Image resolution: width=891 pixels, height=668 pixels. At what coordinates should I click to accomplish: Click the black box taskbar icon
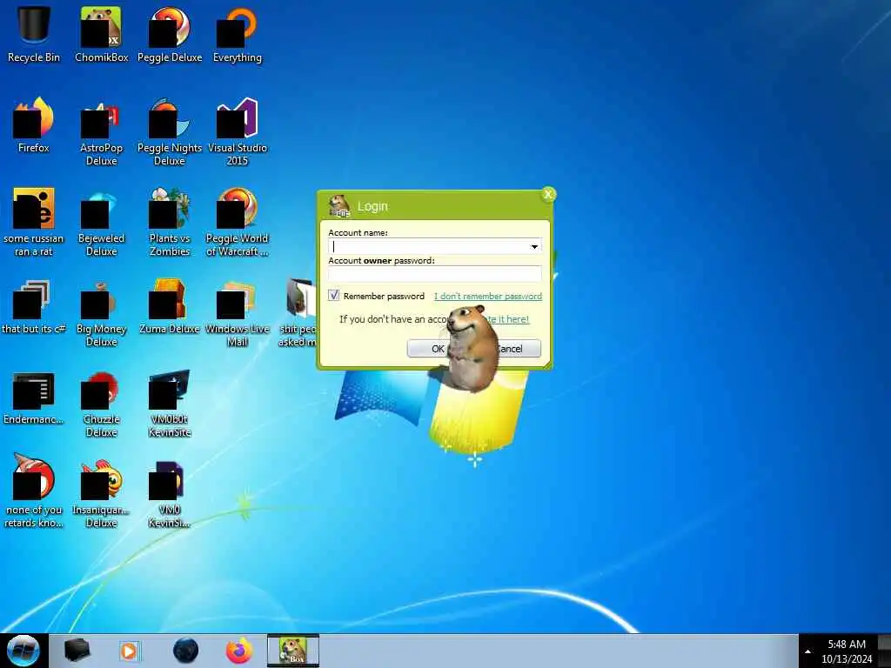point(77,651)
